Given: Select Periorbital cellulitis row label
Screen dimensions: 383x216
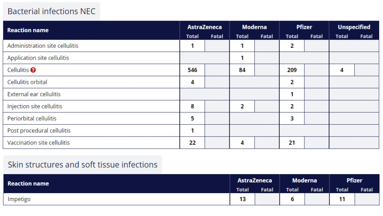Looking at the screenshot, I should coord(32,119).
